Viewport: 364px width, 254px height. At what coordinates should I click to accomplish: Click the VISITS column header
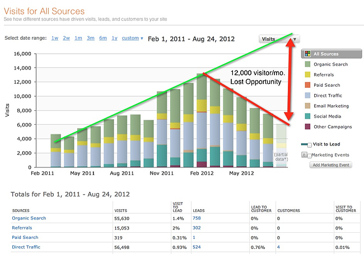tap(121, 210)
